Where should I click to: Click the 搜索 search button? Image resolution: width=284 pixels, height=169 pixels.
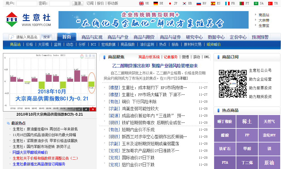point(47,37)
